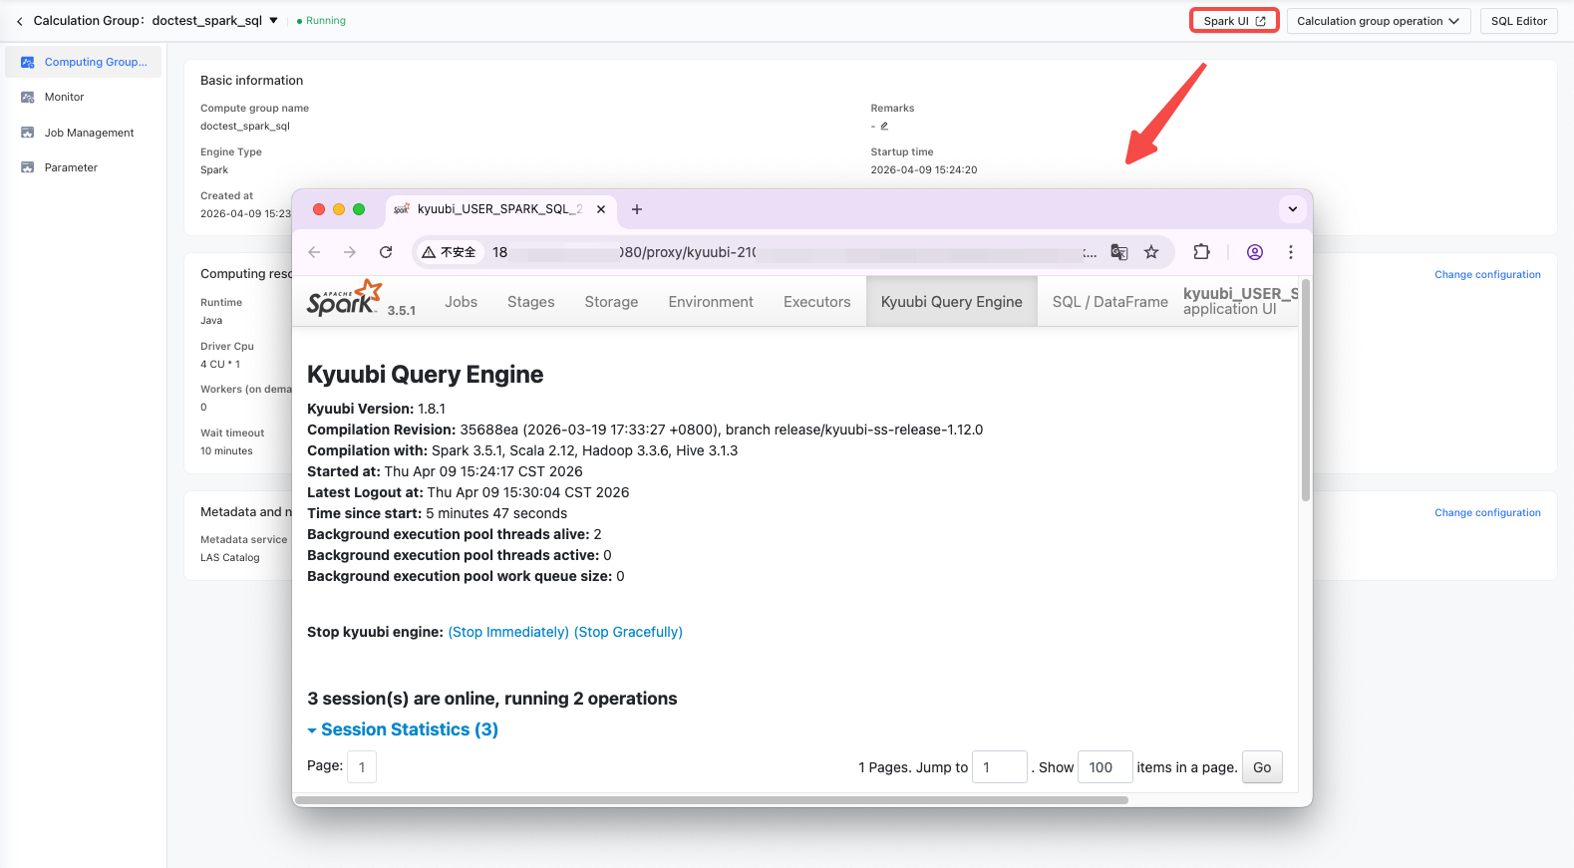This screenshot has height=868, width=1574.
Task: Click the Stop Gracefully link
Action: click(x=629, y=632)
